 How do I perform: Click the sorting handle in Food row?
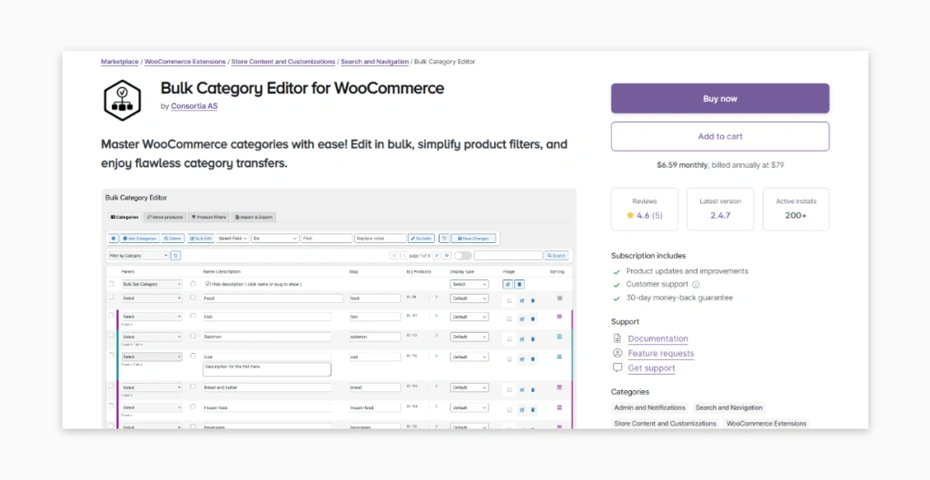559,299
